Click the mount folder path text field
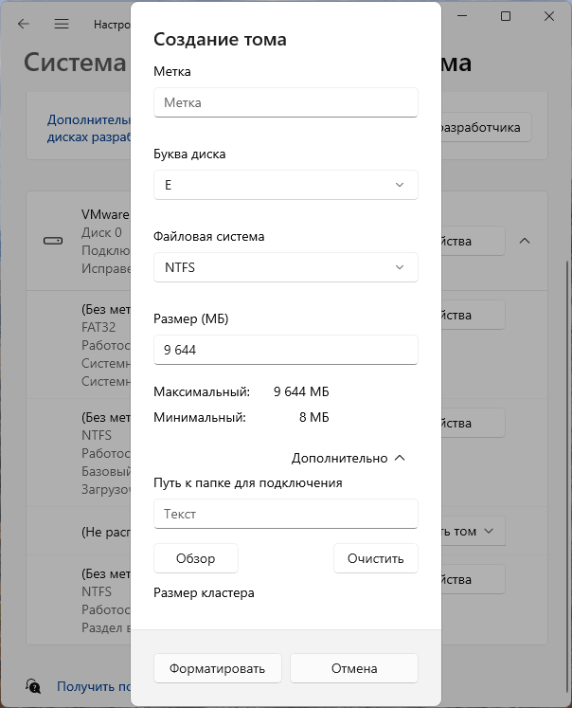572x708 pixels. click(285, 514)
